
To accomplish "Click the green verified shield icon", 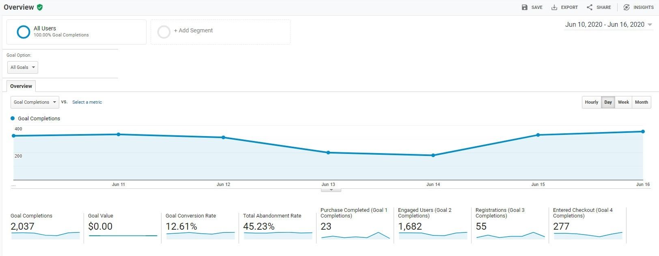I will tap(40, 7).
